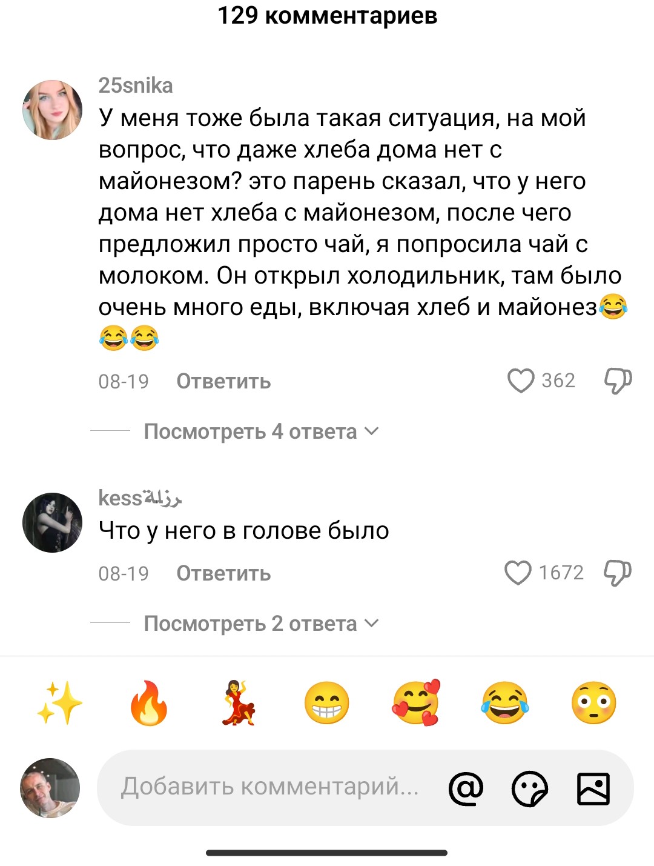Image resolution: width=654 pixels, height=866 pixels.
Task: Open 25snika profile avatar
Action: 52,110
